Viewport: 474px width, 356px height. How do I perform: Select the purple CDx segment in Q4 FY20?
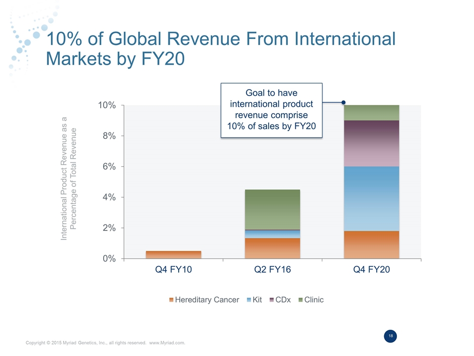pos(371,143)
